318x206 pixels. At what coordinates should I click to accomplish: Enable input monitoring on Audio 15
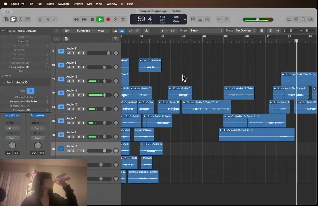83,109
